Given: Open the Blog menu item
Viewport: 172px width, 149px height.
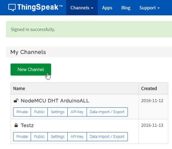Looking at the screenshot, I should tap(126, 8).
